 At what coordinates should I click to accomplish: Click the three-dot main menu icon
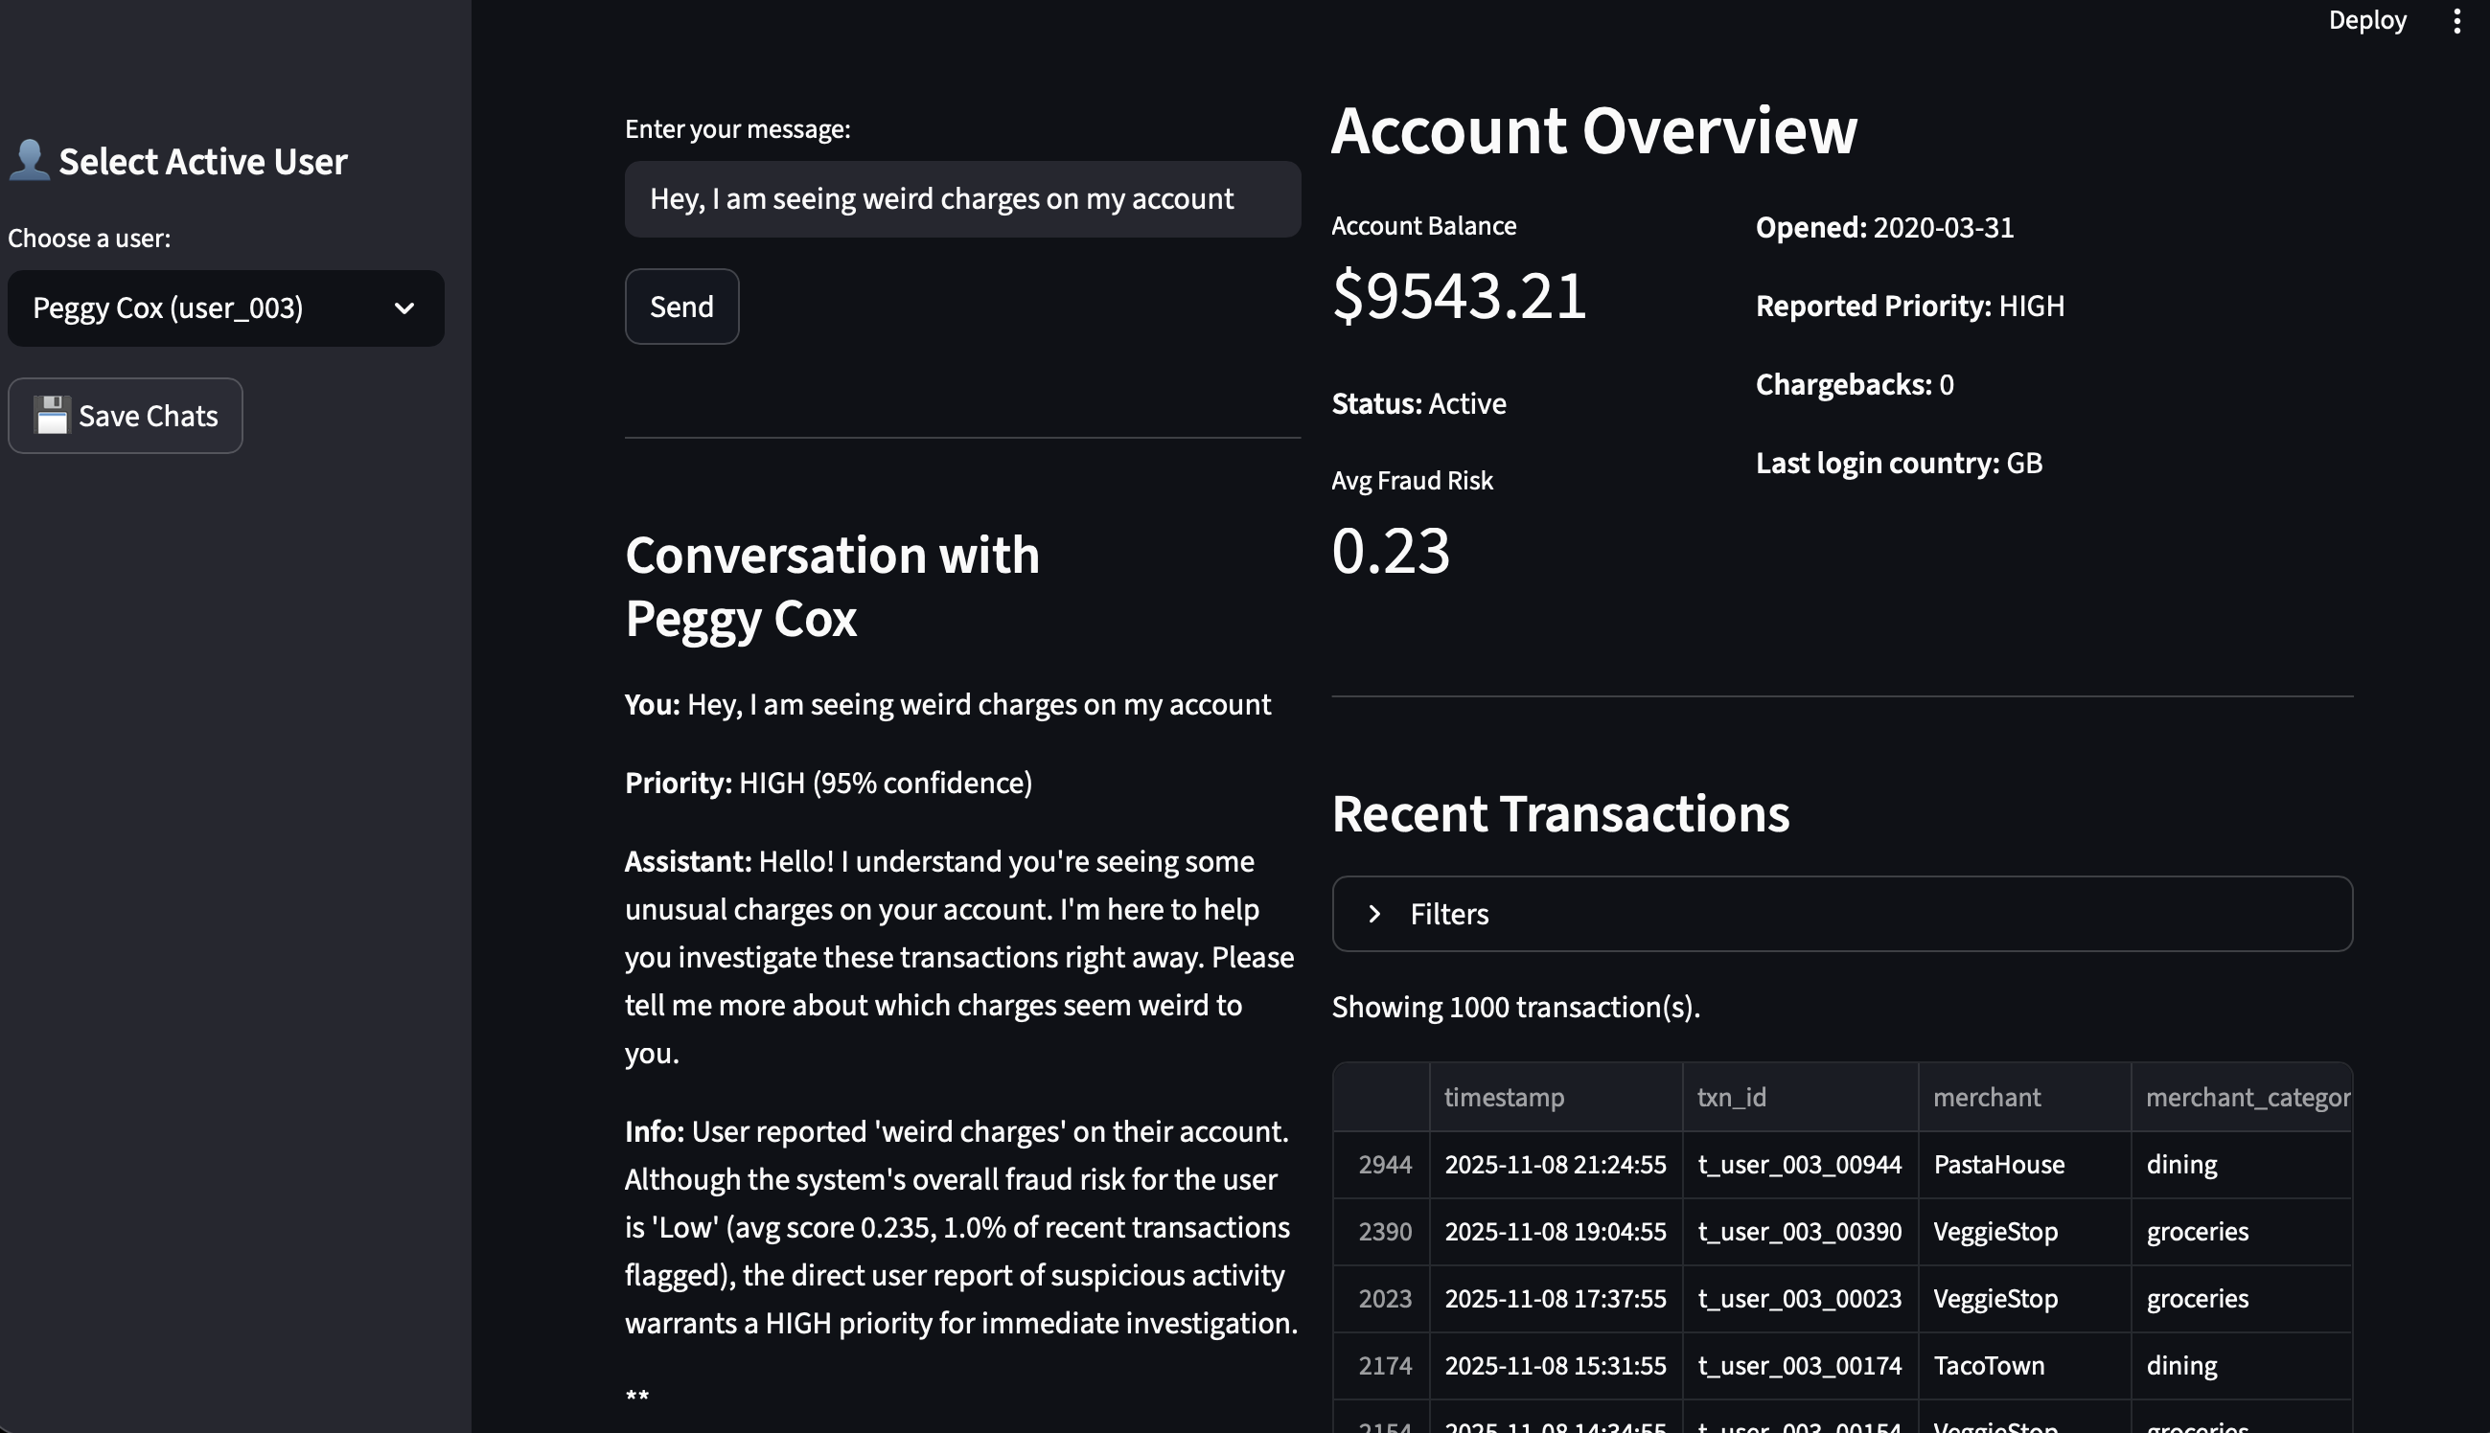coord(2456,21)
